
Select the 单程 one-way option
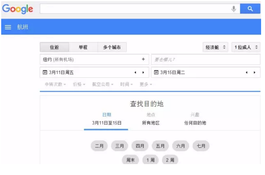[83, 47]
